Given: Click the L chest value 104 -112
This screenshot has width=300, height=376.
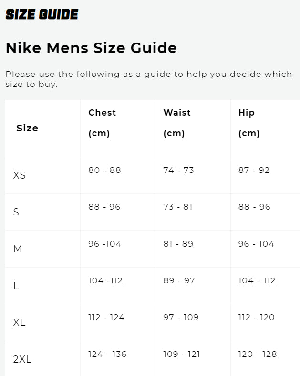Looking at the screenshot, I should (105, 280).
